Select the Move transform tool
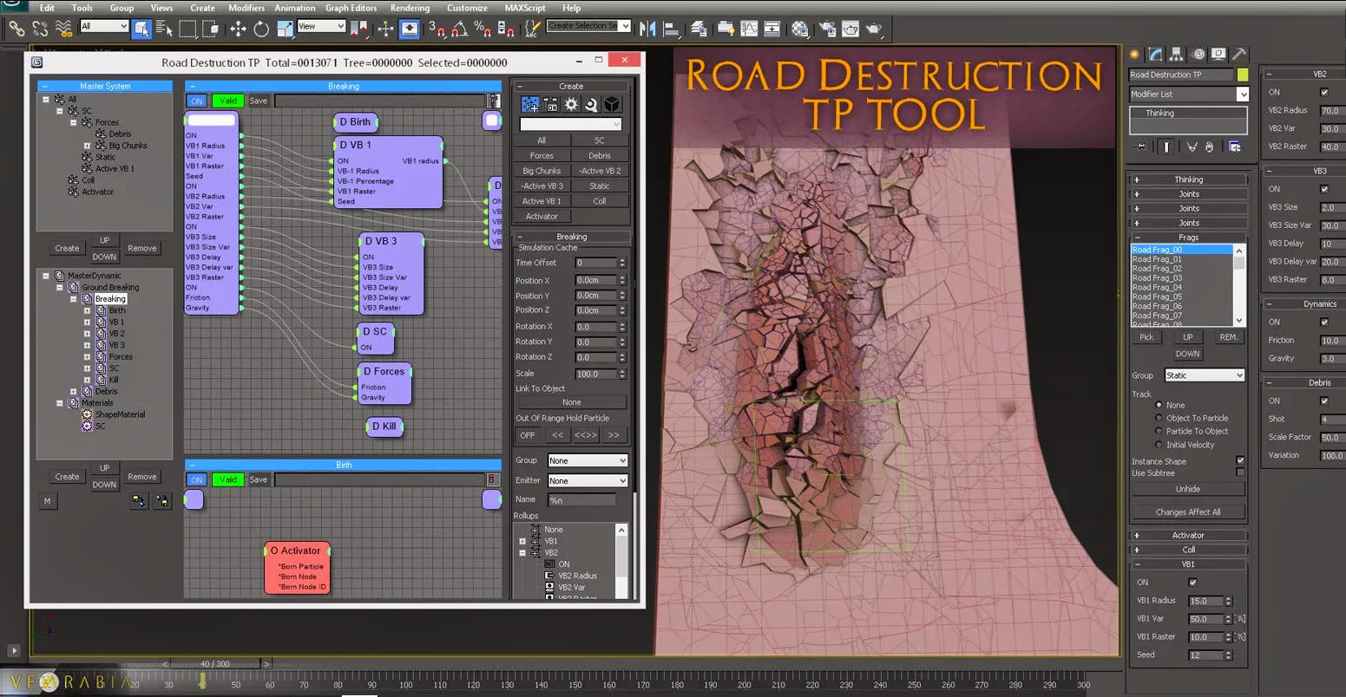 tap(238, 29)
